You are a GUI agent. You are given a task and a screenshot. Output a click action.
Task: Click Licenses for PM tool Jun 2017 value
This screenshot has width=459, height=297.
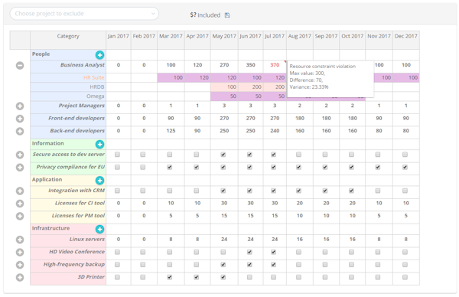251,216
